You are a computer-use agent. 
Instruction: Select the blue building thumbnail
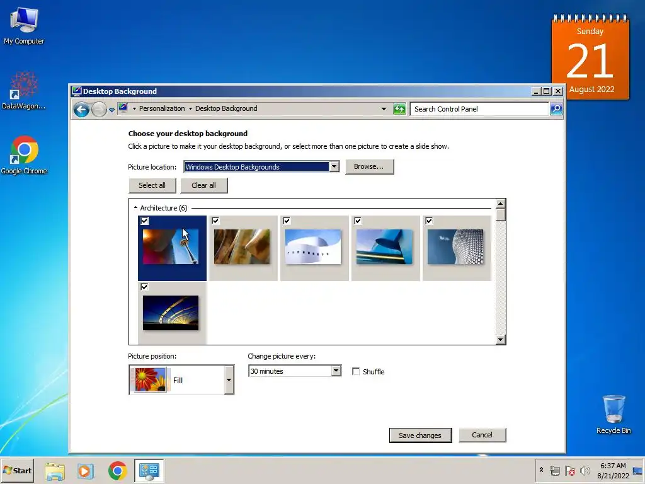click(384, 247)
